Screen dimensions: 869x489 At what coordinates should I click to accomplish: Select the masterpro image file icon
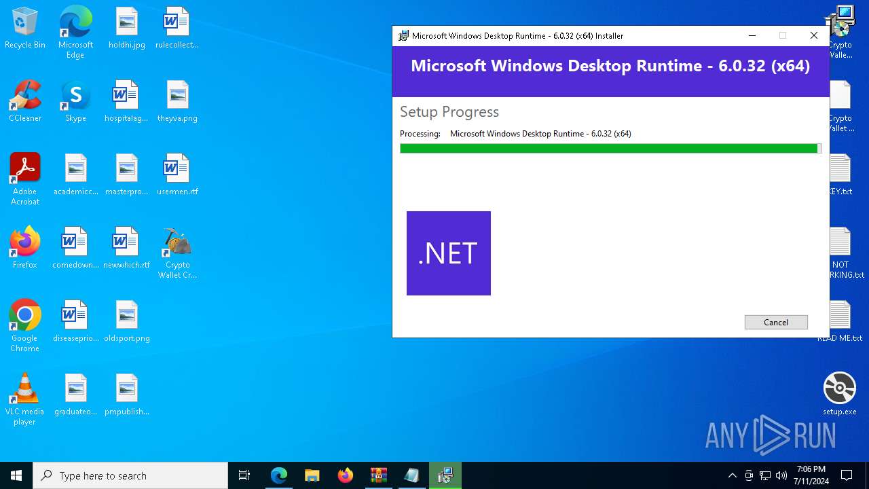coord(126,175)
